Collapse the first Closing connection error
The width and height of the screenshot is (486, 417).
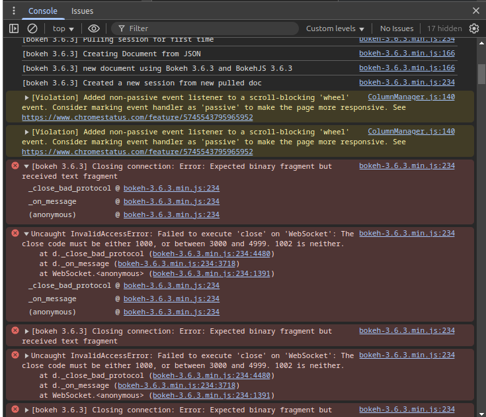click(26, 167)
